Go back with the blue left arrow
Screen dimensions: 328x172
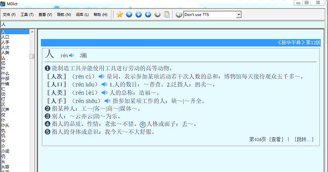148,14
